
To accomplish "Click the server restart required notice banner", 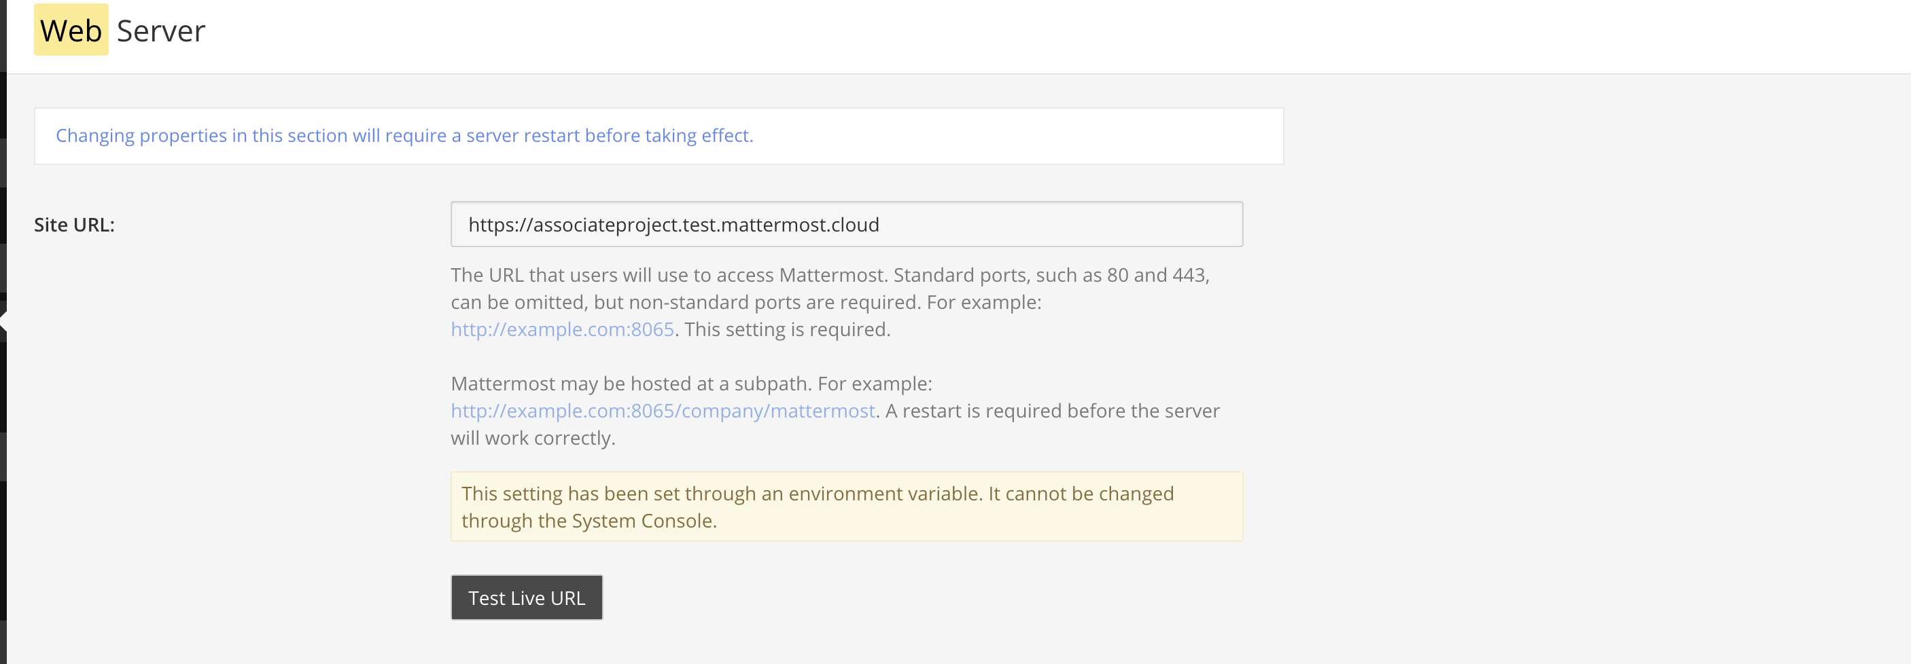I will pyautogui.click(x=659, y=136).
